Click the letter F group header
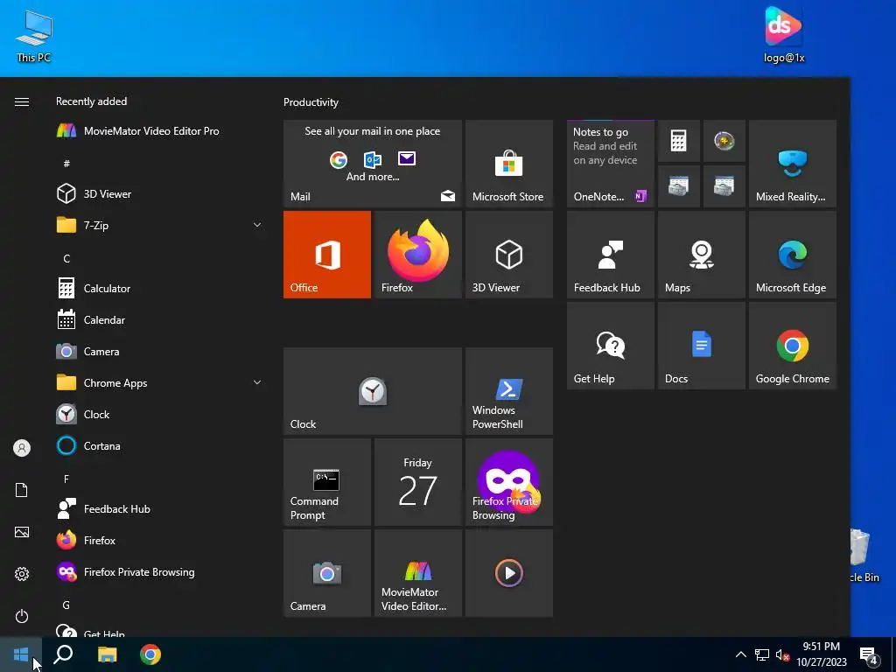 pos(66,479)
